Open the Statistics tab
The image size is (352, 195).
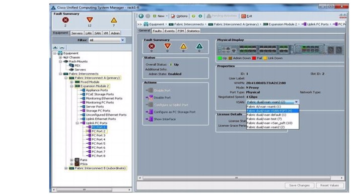click(x=193, y=31)
